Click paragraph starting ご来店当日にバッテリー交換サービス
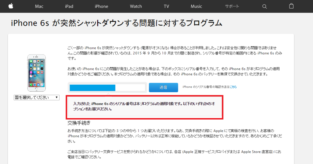 coord(174,154)
